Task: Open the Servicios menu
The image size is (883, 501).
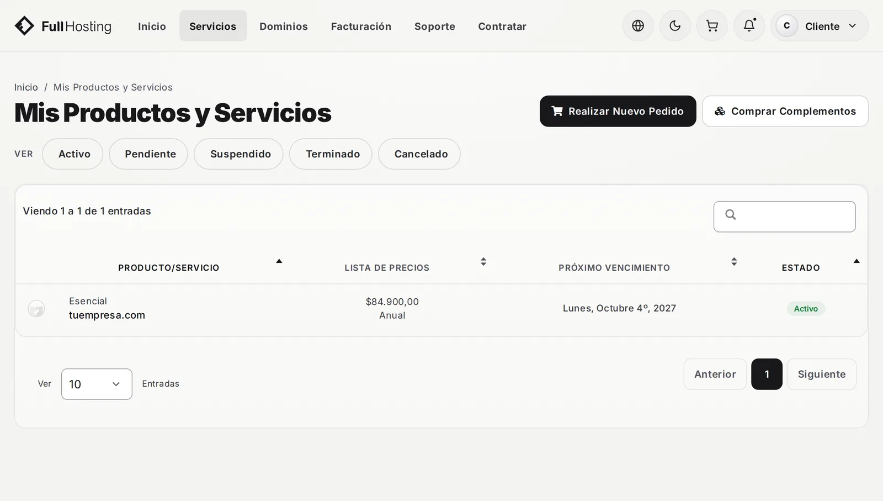Action: click(213, 26)
